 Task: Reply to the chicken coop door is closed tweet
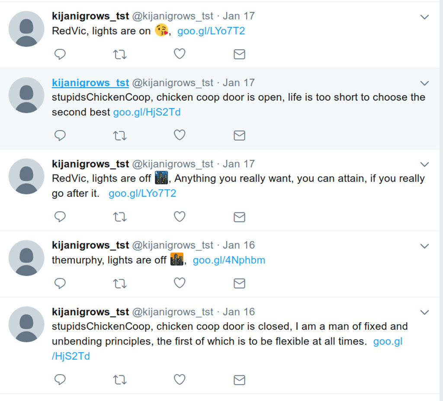[60, 379]
